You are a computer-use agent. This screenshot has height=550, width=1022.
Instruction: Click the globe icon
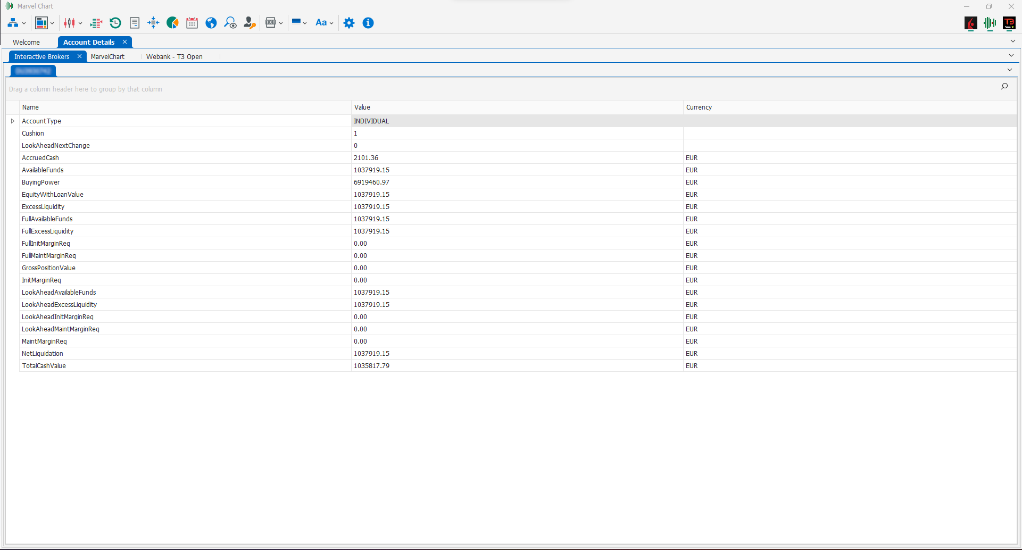pyautogui.click(x=211, y=23)
